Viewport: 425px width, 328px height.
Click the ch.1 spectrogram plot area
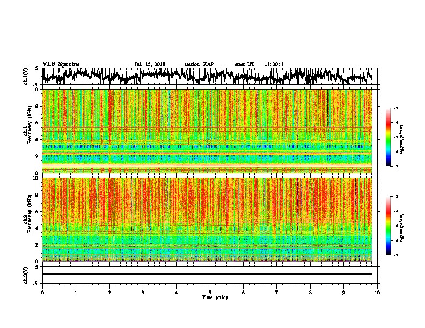[x=207, y=131]
